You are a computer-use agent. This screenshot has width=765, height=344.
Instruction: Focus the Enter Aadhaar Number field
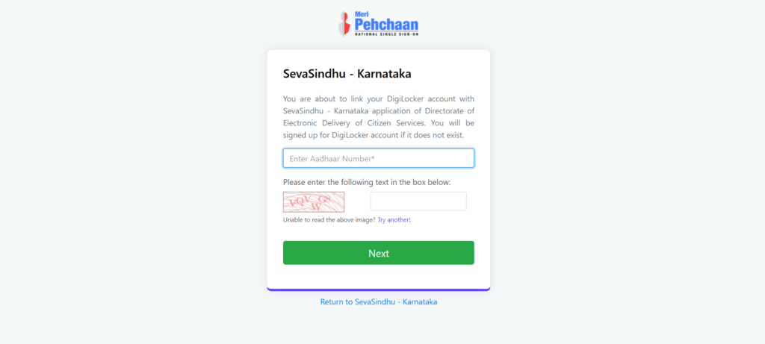tap(379, 158)
